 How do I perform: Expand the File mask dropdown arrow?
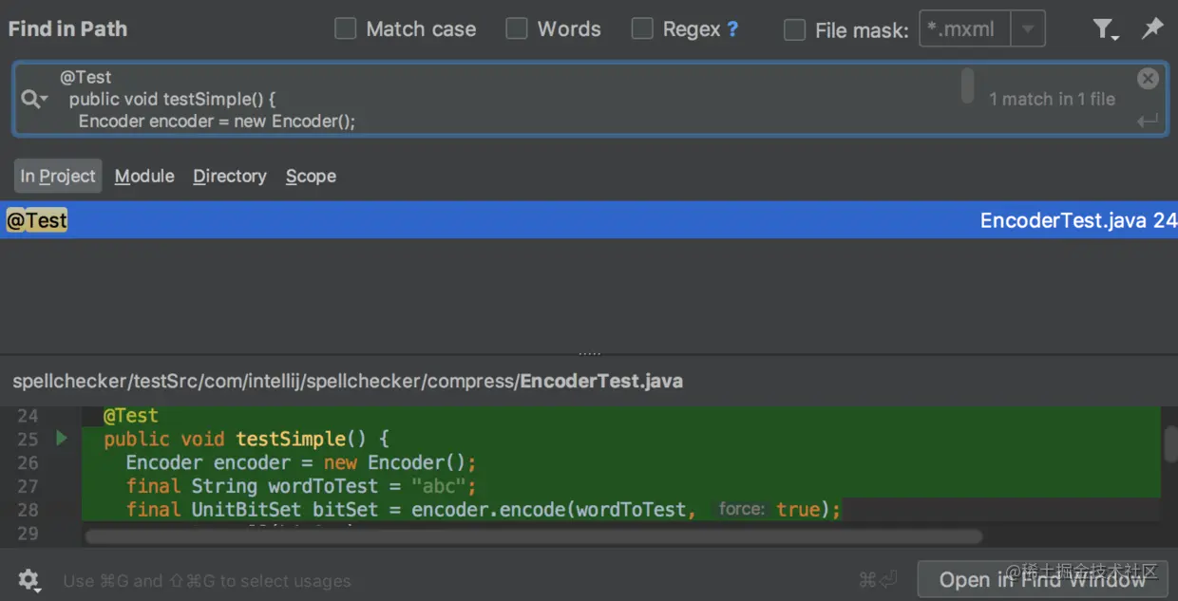(x=1027, y=29)
